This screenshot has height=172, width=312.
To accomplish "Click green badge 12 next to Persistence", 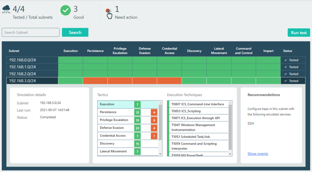I will click(x=137, y=112).
